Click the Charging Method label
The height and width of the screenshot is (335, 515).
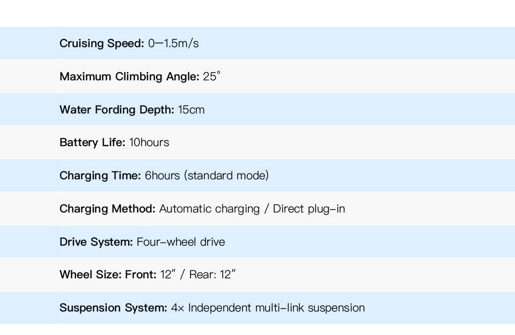click(x=107, y=209)
